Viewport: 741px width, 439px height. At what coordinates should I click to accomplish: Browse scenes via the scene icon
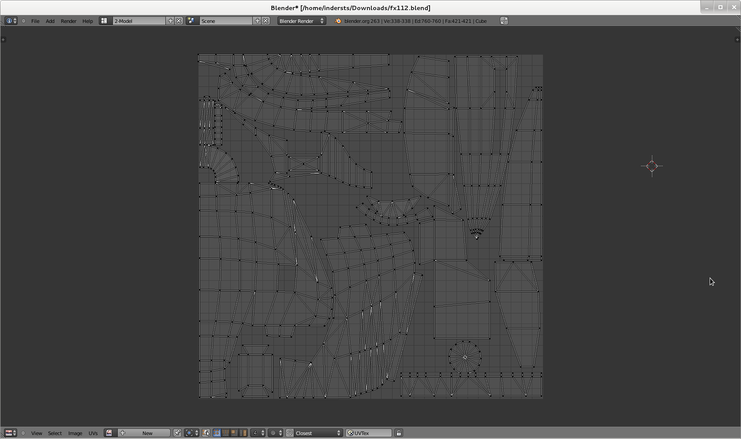tap(191, 21)
